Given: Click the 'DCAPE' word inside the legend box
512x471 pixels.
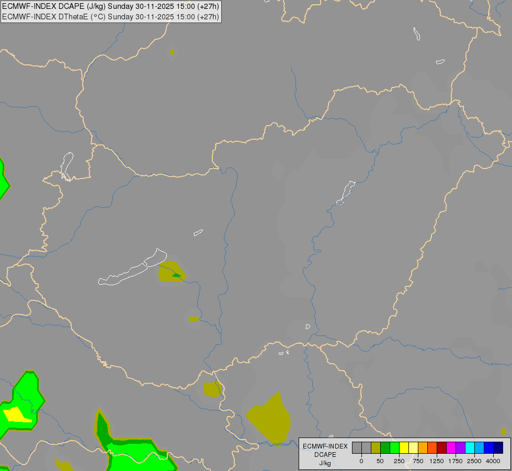Looking at the screenshot, I should pos(325,455).
